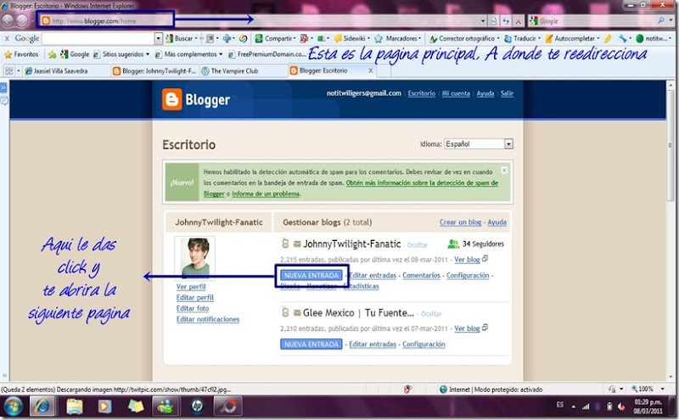The height and width of the screenshot is (420, 679).
Task: Click the Google toolbar search input
Action: pos(98,38)
